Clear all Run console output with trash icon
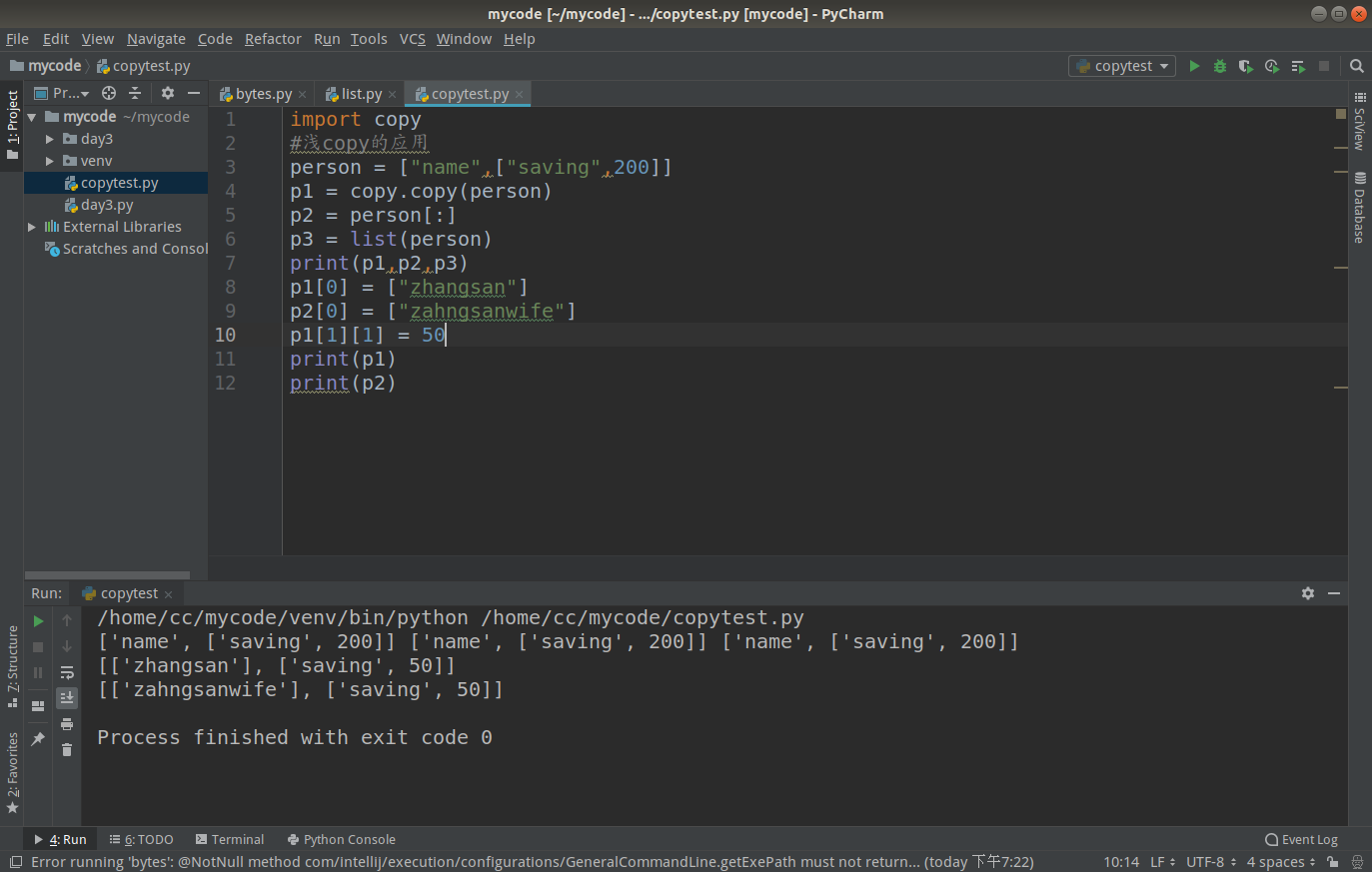Viewport: 1372px width, 872px height. tap(67, 749)
